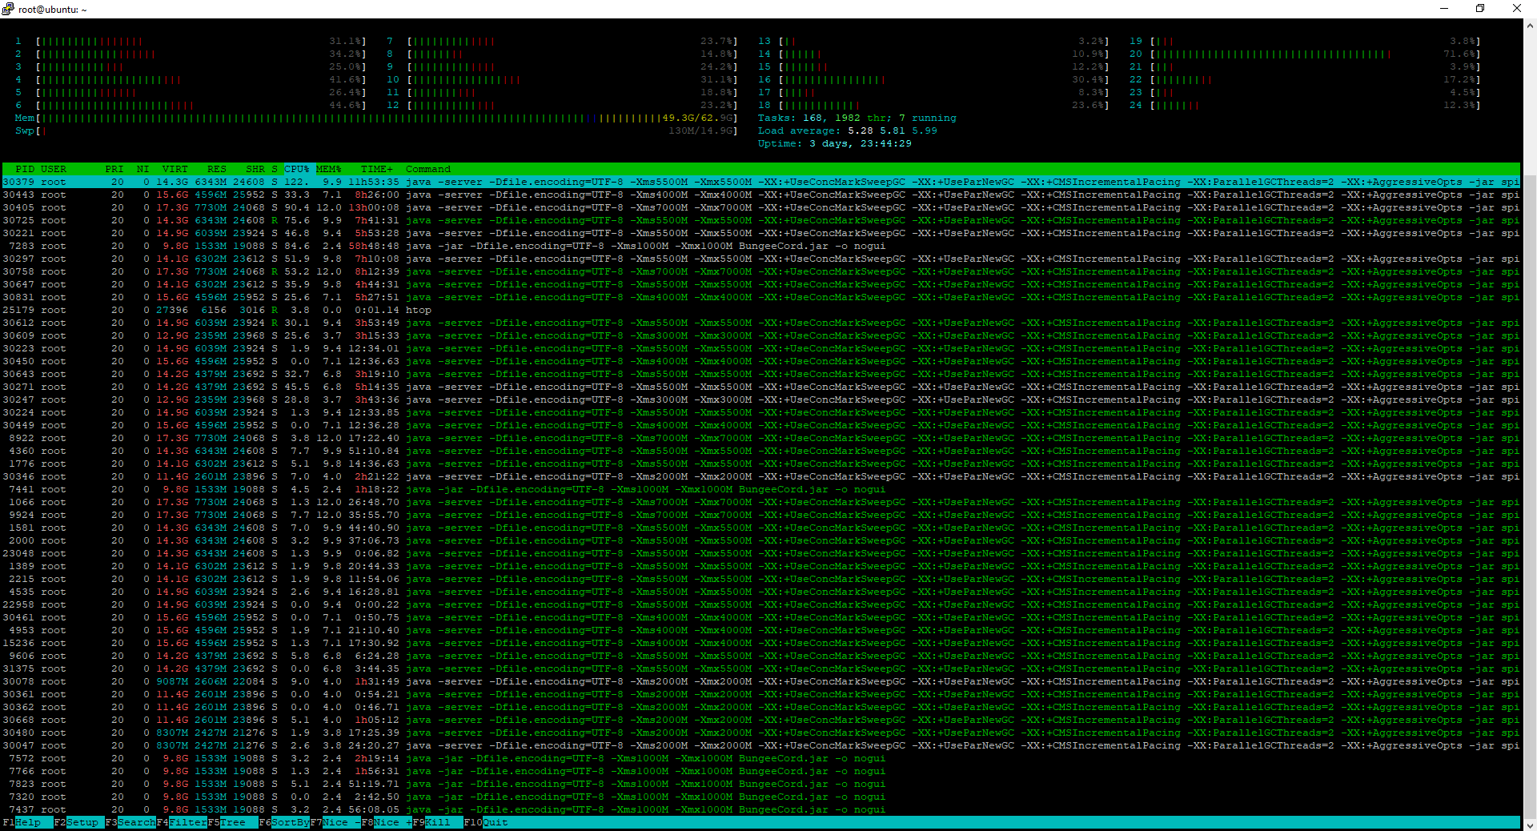1537x831 pixels.
Task: Click the highlighted CPU% column header
Action: point(297,169)
